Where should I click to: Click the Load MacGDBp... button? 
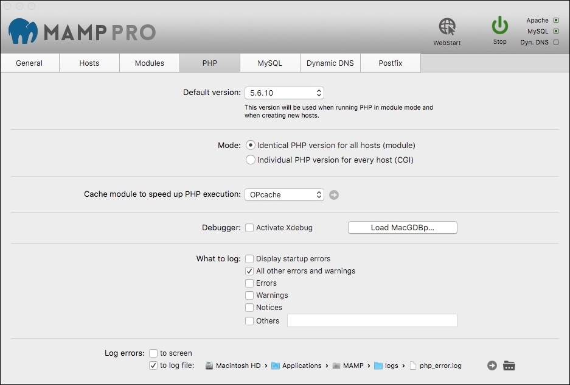(403, 227)
